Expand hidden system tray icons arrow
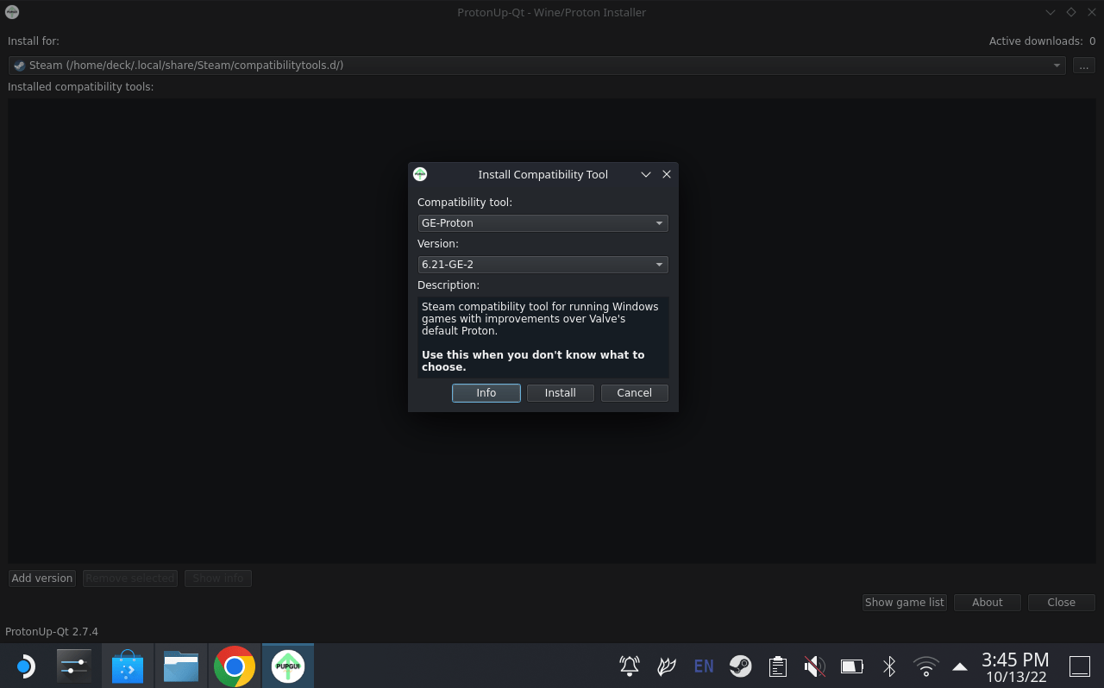Image resolution: width=1104 pixels, height=688 pixels. click(x=960, y=666)
